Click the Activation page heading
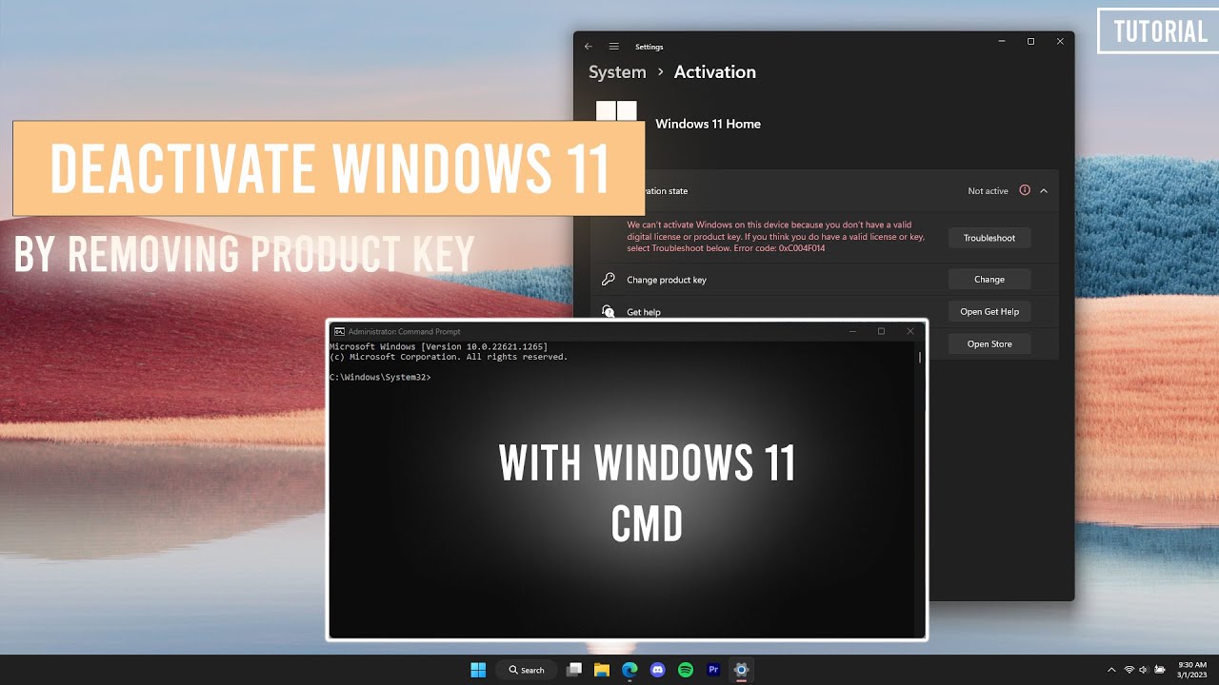This screenshot has height=685, width=1219. (714, 72)
